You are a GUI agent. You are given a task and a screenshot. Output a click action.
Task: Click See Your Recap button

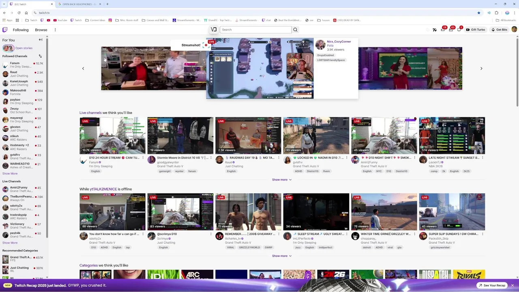click(x=492, y=286)
